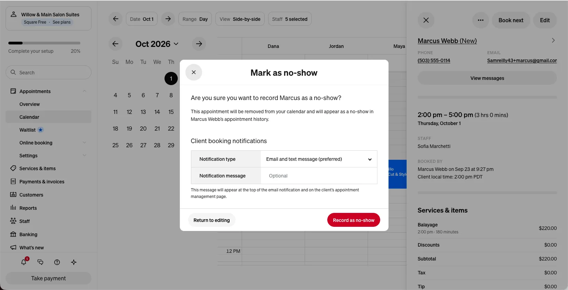568x290 pixels.
Task: Close the appointment details panel
Action: click(x=426, y=20)
